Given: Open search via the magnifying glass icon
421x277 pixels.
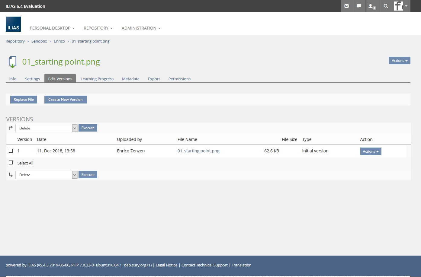Looking at the screenshot, I should click(386, 6).
